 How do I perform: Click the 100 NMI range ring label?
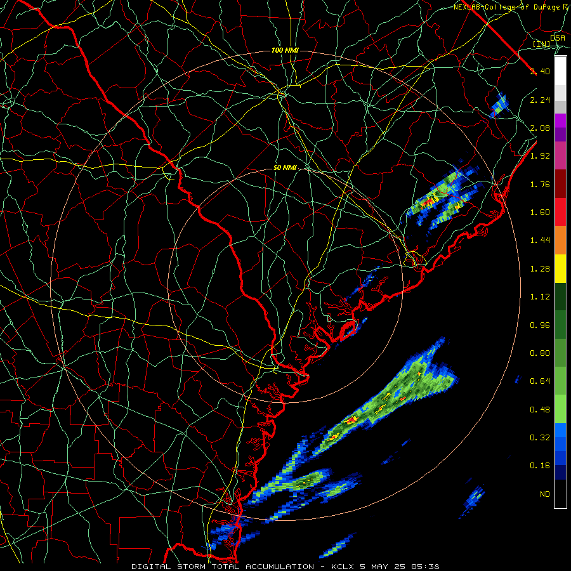point(285,50)
